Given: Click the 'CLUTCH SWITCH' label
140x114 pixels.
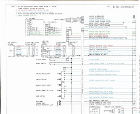Looking at the screenshot, I should pyautogui.click(x=41, y=59).
